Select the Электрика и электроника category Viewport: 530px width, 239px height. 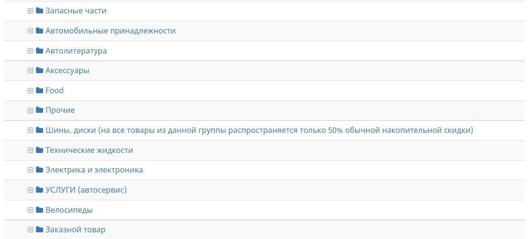coord(94,170)
